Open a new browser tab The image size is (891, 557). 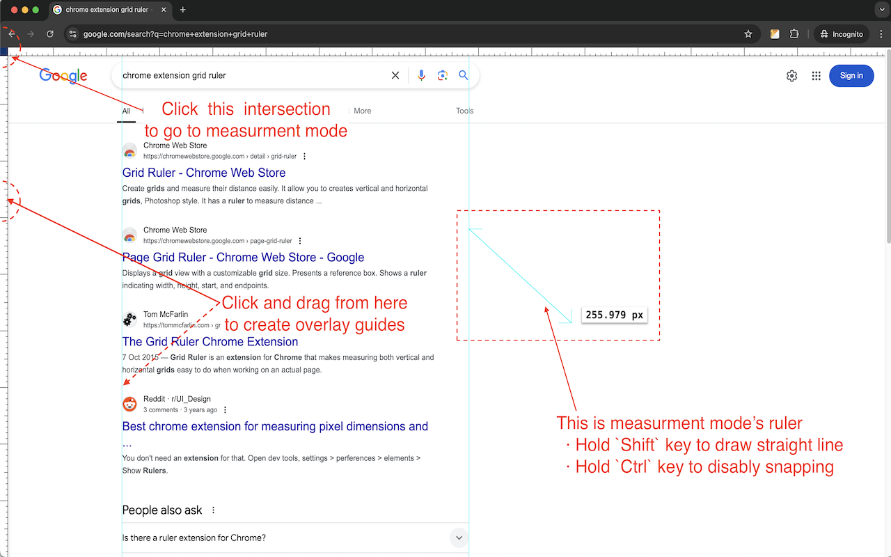[183, 10]
